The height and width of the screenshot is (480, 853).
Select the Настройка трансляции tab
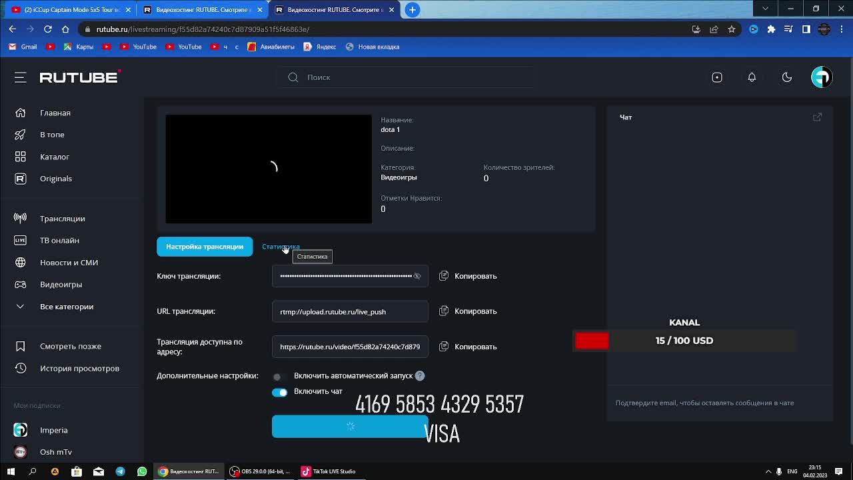coord(205,247)
